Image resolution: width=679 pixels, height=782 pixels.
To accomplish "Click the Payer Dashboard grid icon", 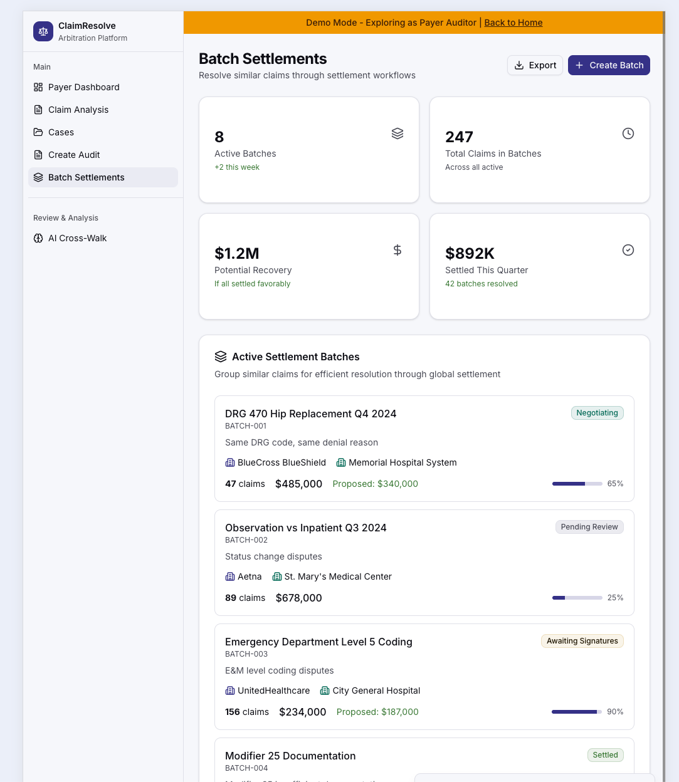I will tap(38, 87).
